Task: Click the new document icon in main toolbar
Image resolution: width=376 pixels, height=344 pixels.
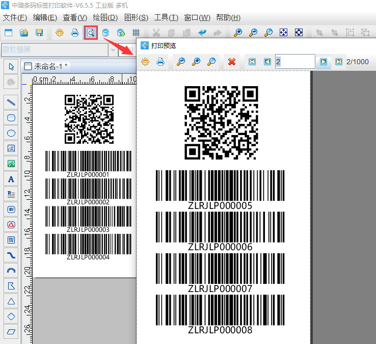Action: click(x=8, y=33)
